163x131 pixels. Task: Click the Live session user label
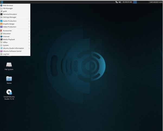point(156,2)
